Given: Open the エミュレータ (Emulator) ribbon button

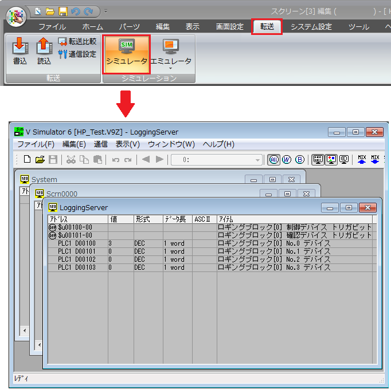Looking at the screenshot, I should 170,53.
